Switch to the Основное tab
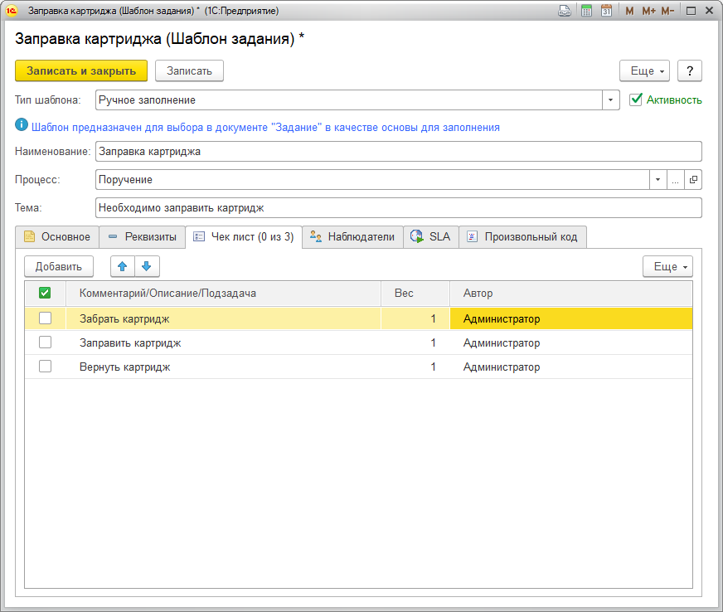This screenshot has width=723, height=612. (x=57, y=237)
